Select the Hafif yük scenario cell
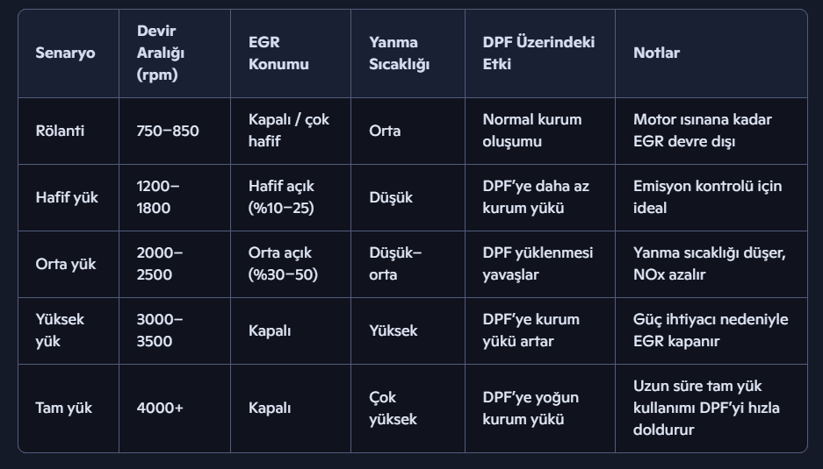 click(x=67, y=197)
